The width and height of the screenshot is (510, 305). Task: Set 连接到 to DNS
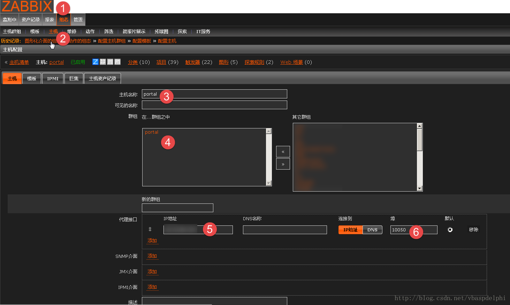click(372, 230)
